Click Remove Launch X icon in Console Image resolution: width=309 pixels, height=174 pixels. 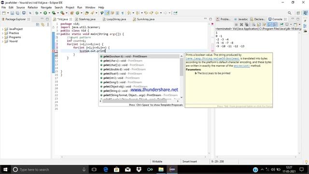click(x=241, y=25)
